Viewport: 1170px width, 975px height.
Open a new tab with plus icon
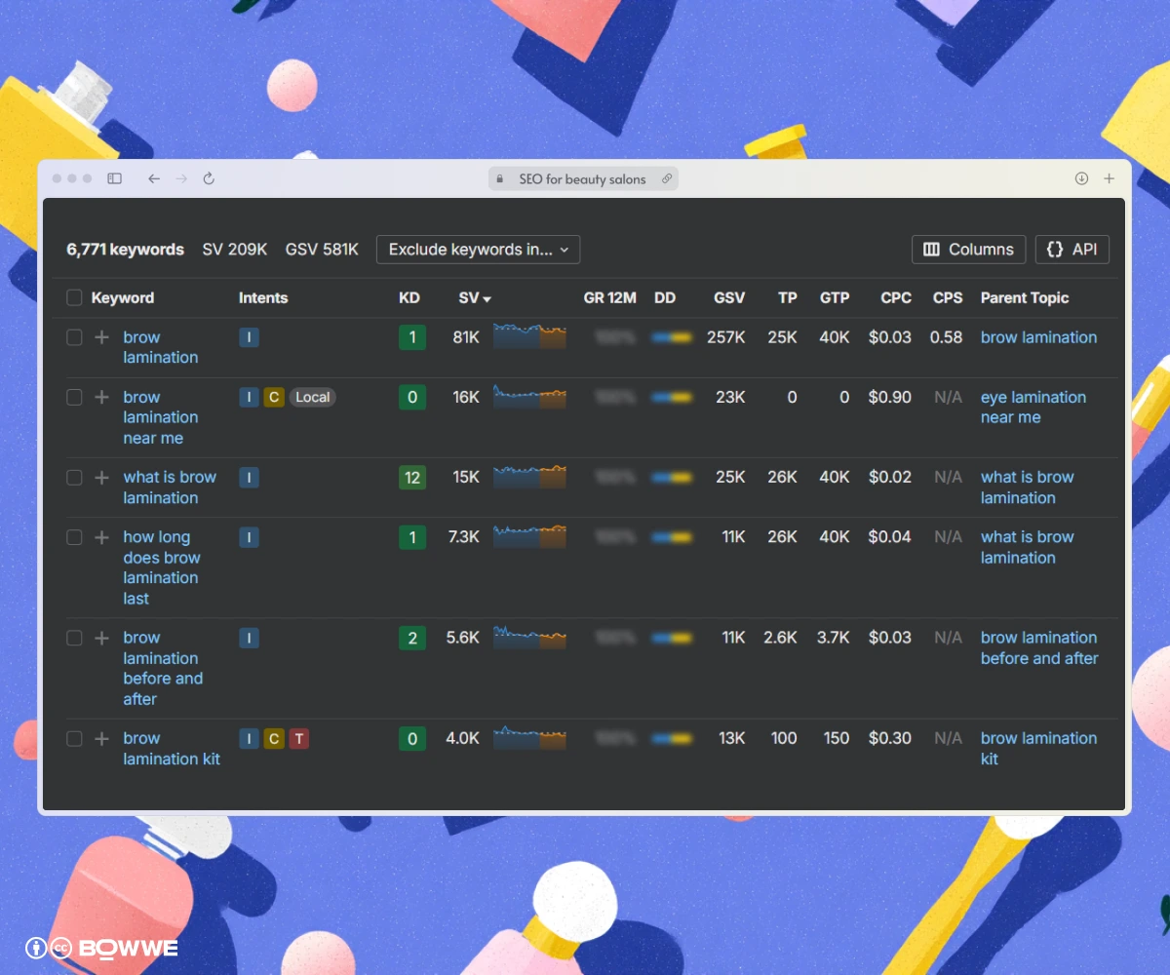click(x=1109, y=178)
